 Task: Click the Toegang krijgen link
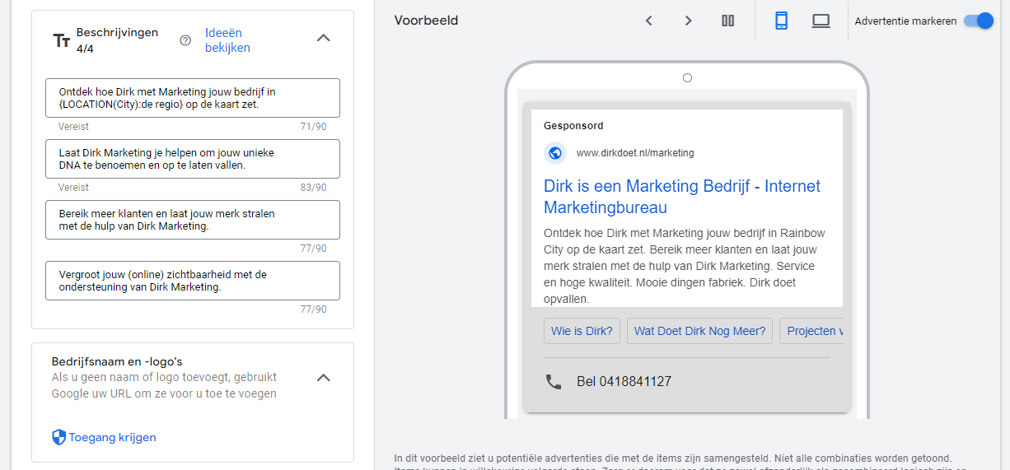(112, 437)
